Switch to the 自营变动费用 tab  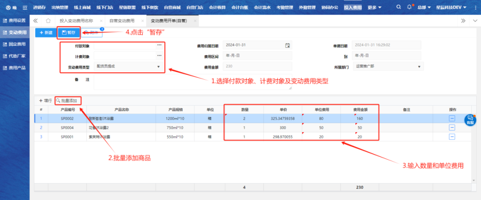tap(122, 21)
